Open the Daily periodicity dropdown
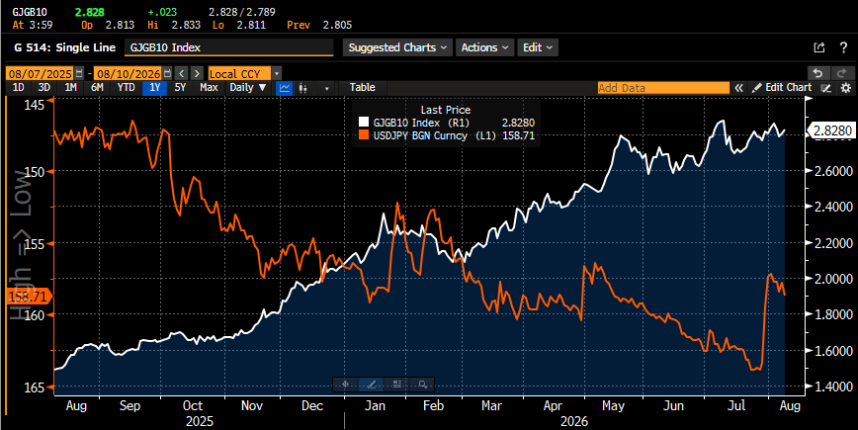Viewport: 858px width, 430px height. pyautogui.click(x=248, y=88)
